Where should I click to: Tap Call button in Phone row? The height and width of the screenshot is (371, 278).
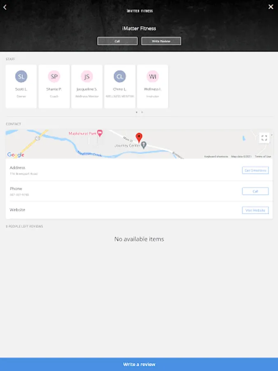pyautogui.click(x=255, y=191)
